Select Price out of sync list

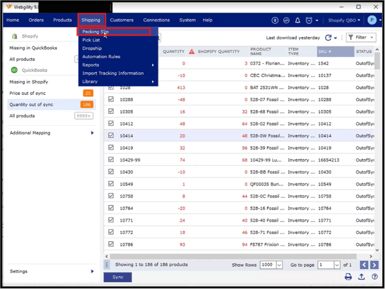click(x=28, y=93)
